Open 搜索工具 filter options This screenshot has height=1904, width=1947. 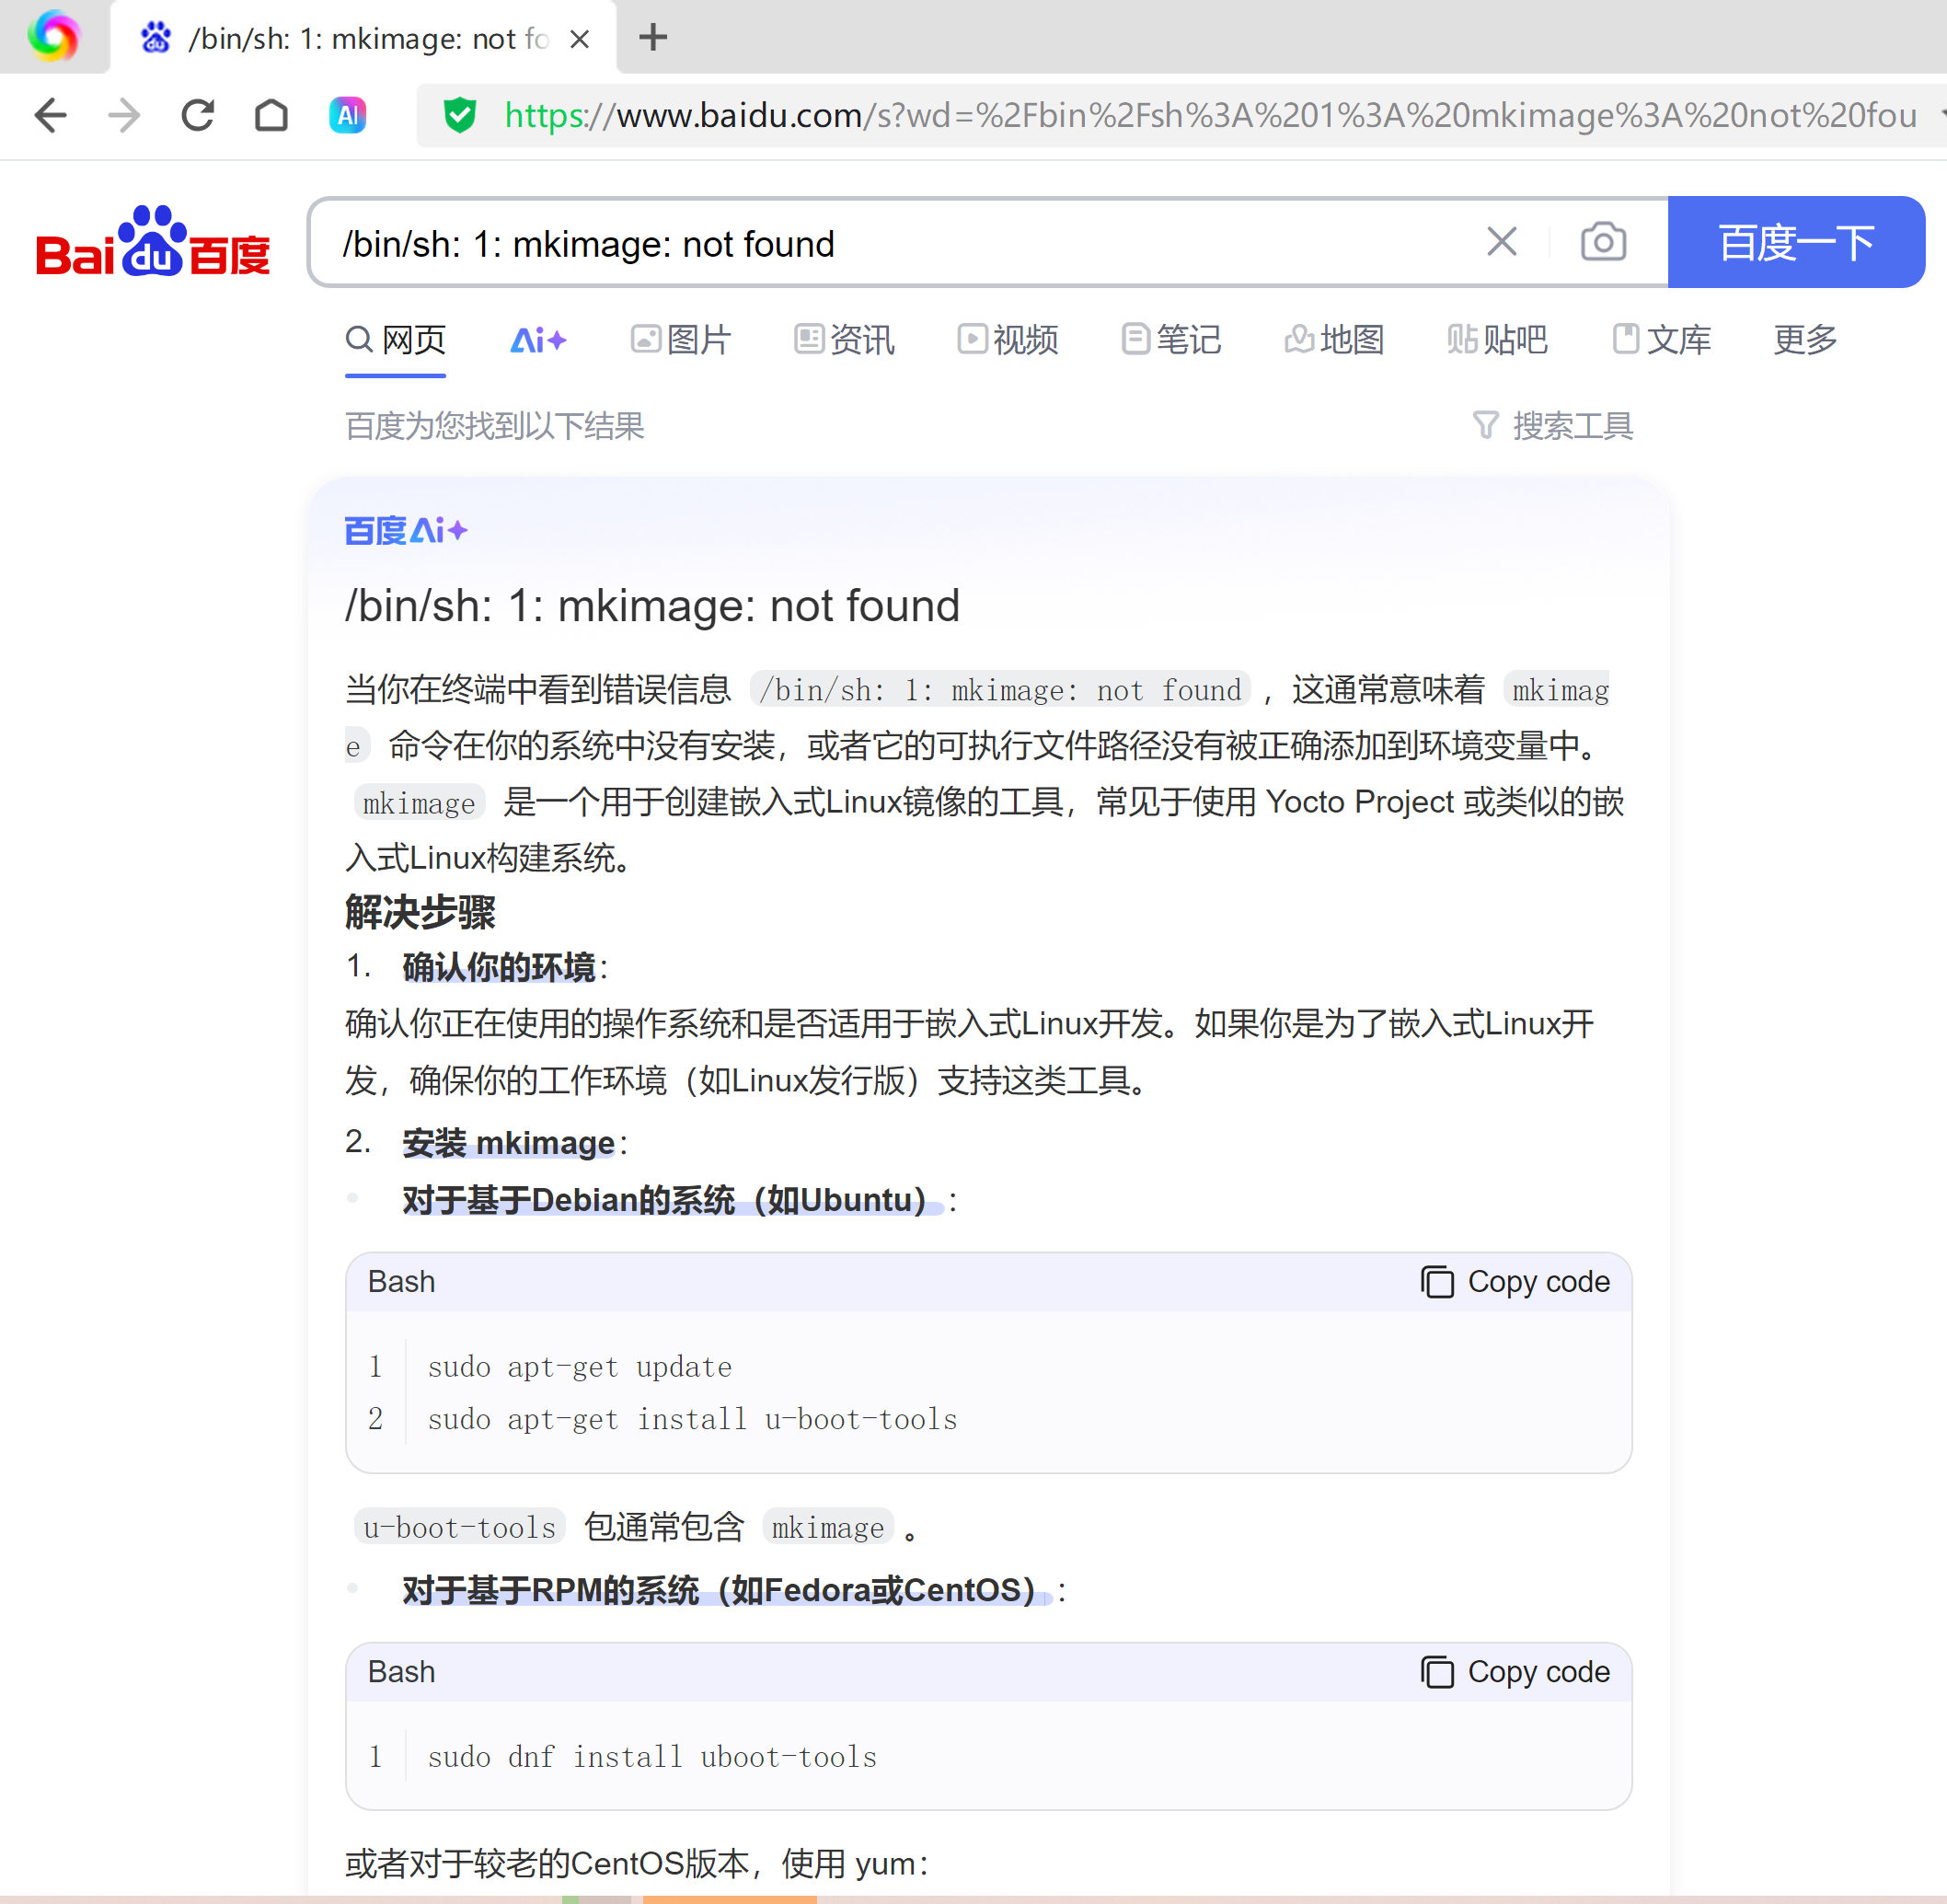(x=1553, y=426)
